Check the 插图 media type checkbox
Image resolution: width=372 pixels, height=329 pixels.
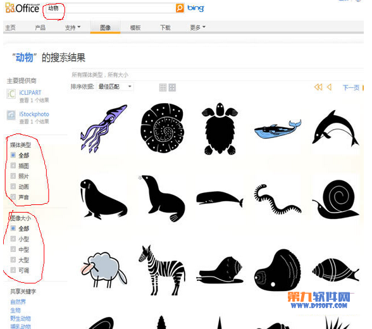(13, 166)
